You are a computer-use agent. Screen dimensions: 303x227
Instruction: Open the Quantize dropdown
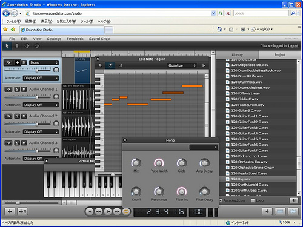(182, 65)
